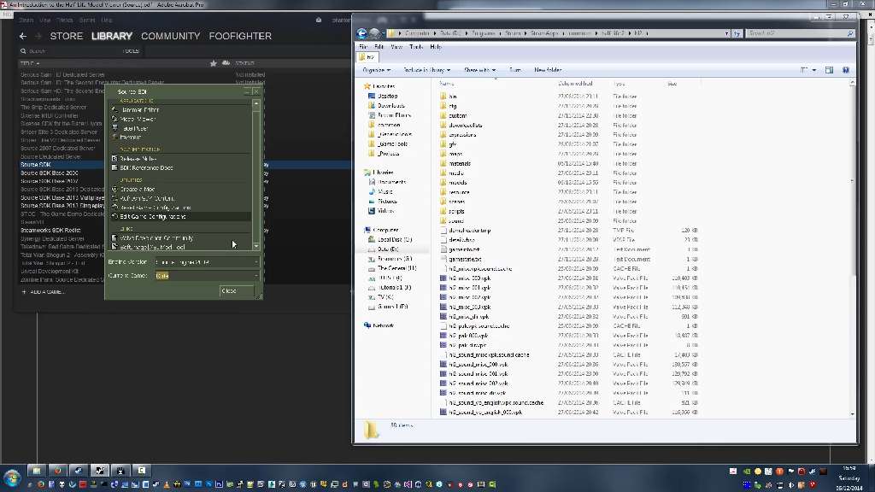
Task: Open the materials folder icon
Action: coord(443,163)
